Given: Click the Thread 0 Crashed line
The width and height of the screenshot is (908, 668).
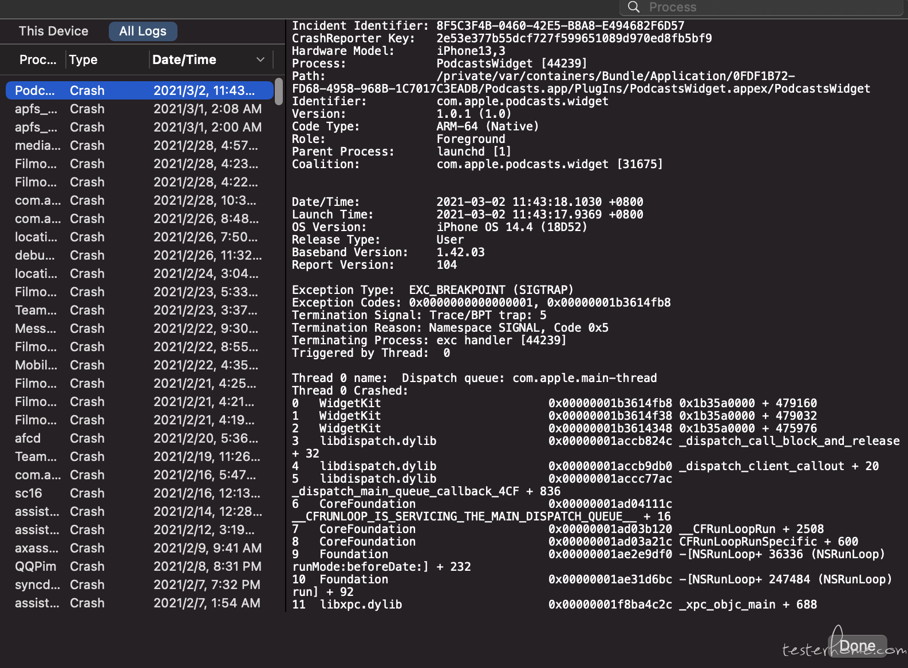Looking at the screenshot, I should tap(350, 391).
